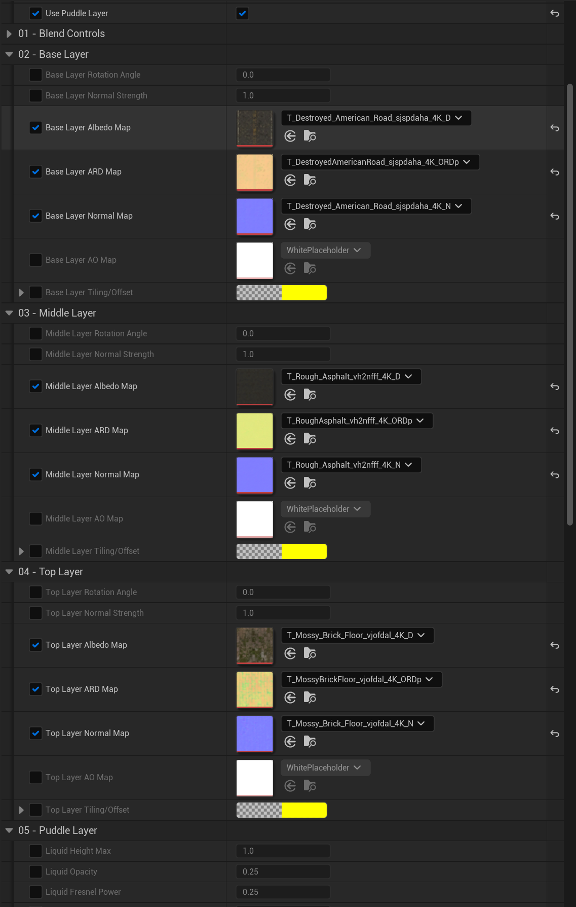Enable Middle Layer Rotation Angle override
The height and width of the screenshot is (907, 576).
35,333
